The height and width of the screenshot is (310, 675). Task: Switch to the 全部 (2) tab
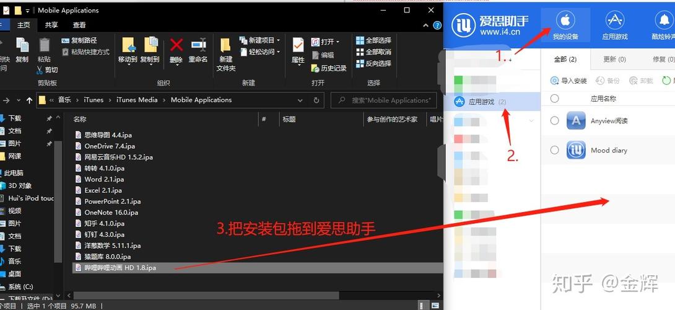tap(565, 59)
